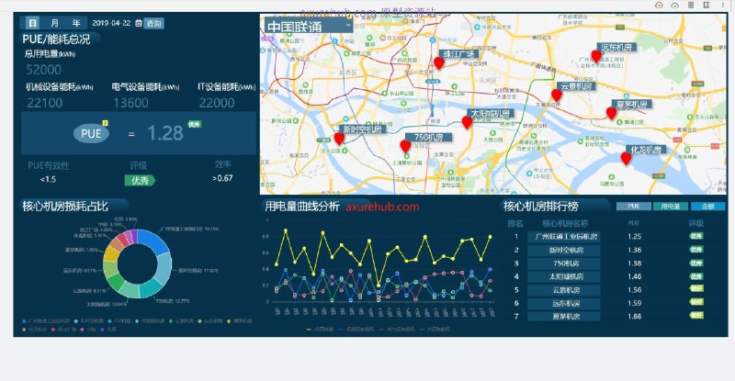Click the 化龙机房 map pin
Image resolution: width=735 pixels, height=381 pixels.
626,159
